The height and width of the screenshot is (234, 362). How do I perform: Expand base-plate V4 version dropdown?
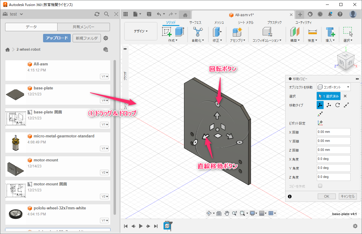pyautogui.click(x=105, y=100)
